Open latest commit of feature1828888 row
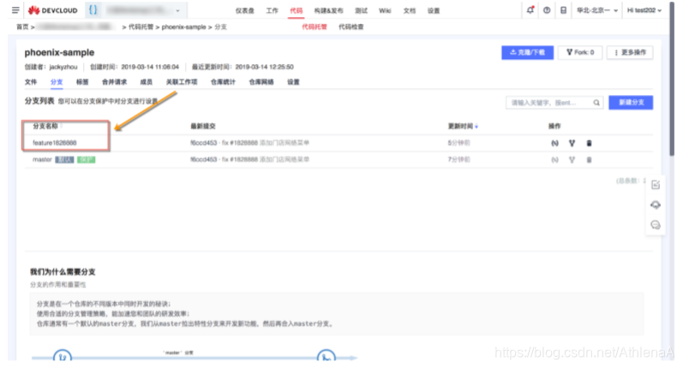Screen dimensions: 683x368 click(249, 143)
